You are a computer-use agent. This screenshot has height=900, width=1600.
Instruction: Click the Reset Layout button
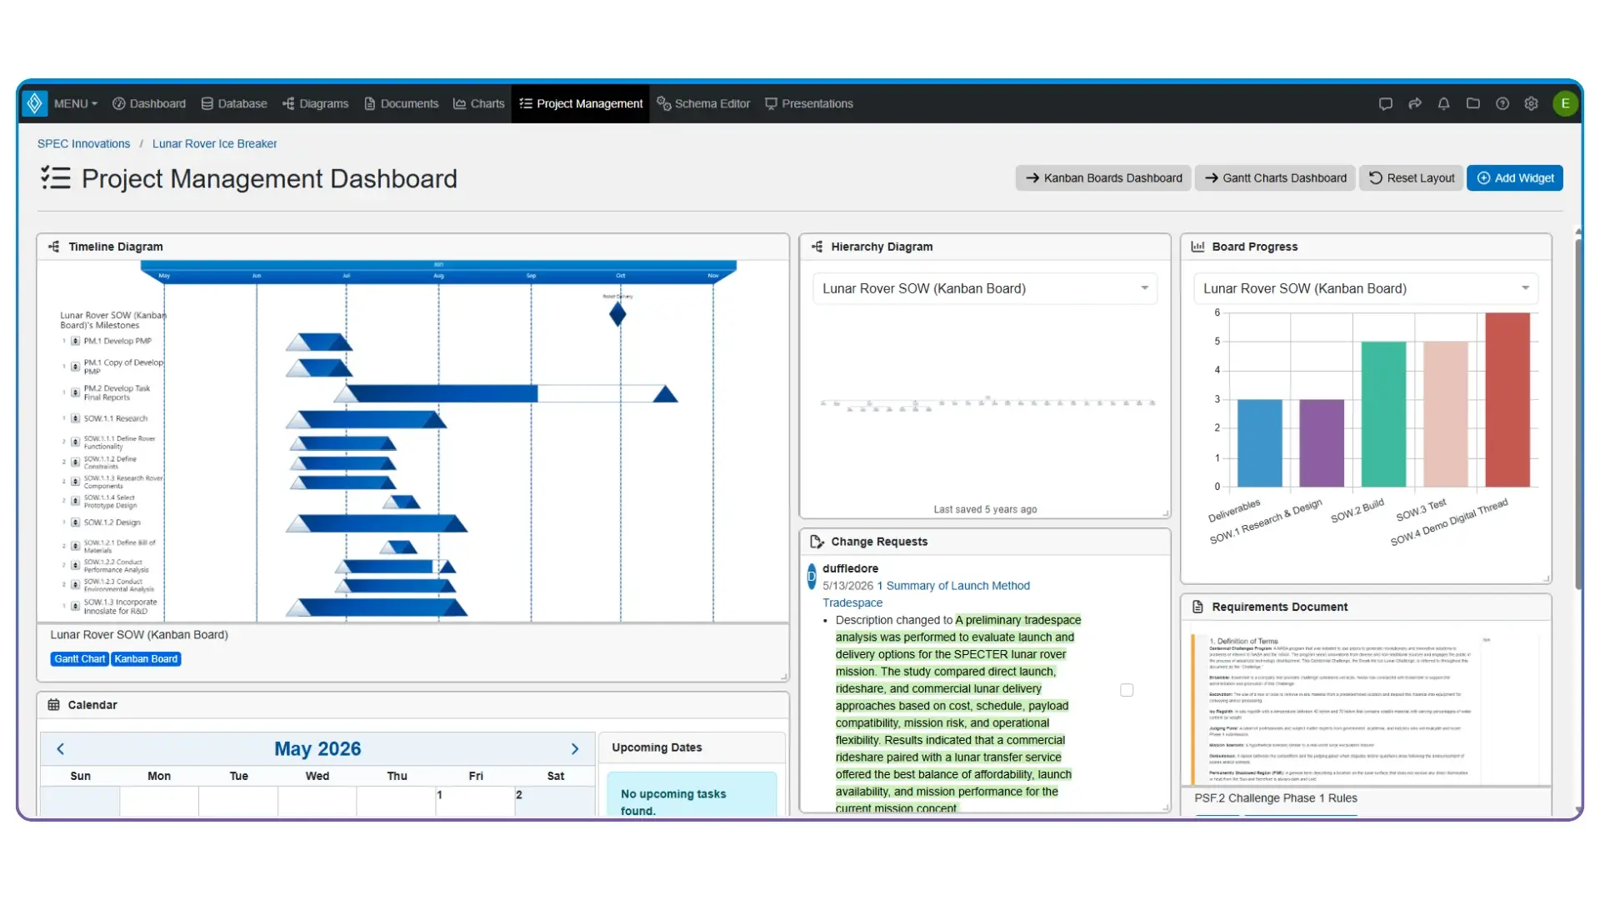click(x=1412, y=178)
